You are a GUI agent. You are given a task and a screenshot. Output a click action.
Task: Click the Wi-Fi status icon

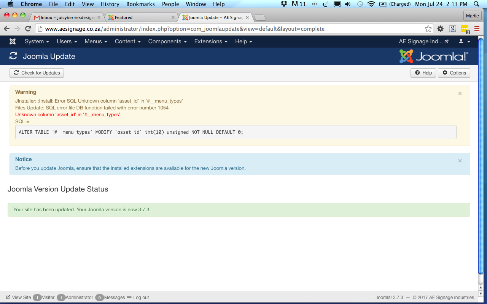(x=371, y=4)
